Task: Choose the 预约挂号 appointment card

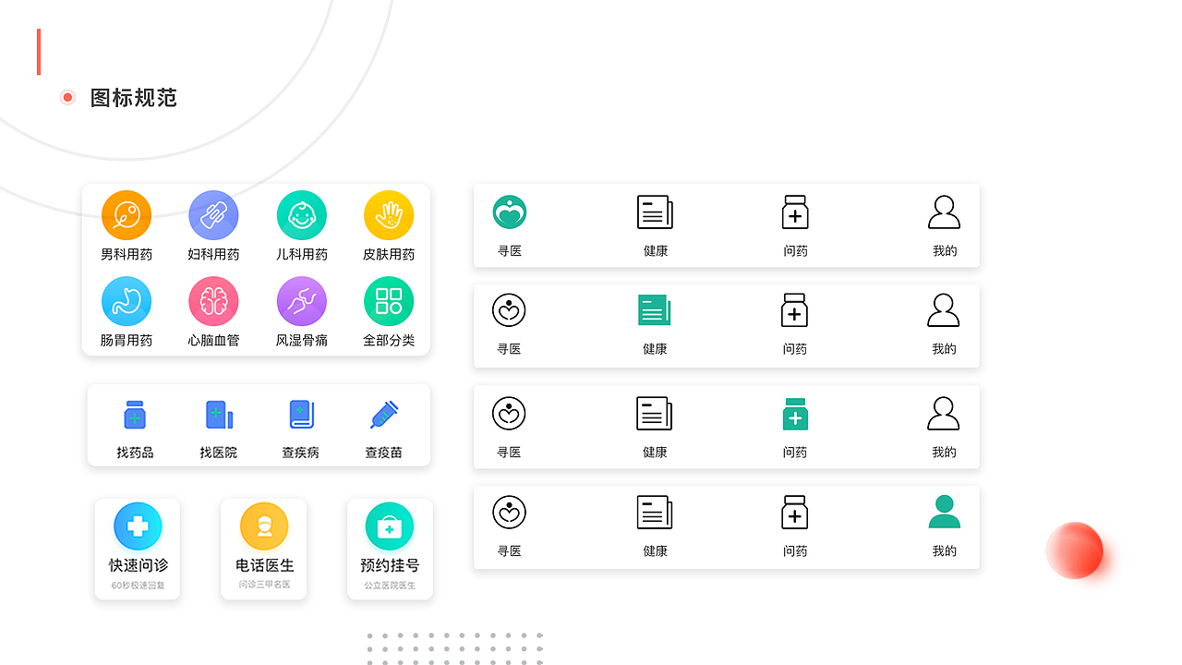Action: [390, 550]
